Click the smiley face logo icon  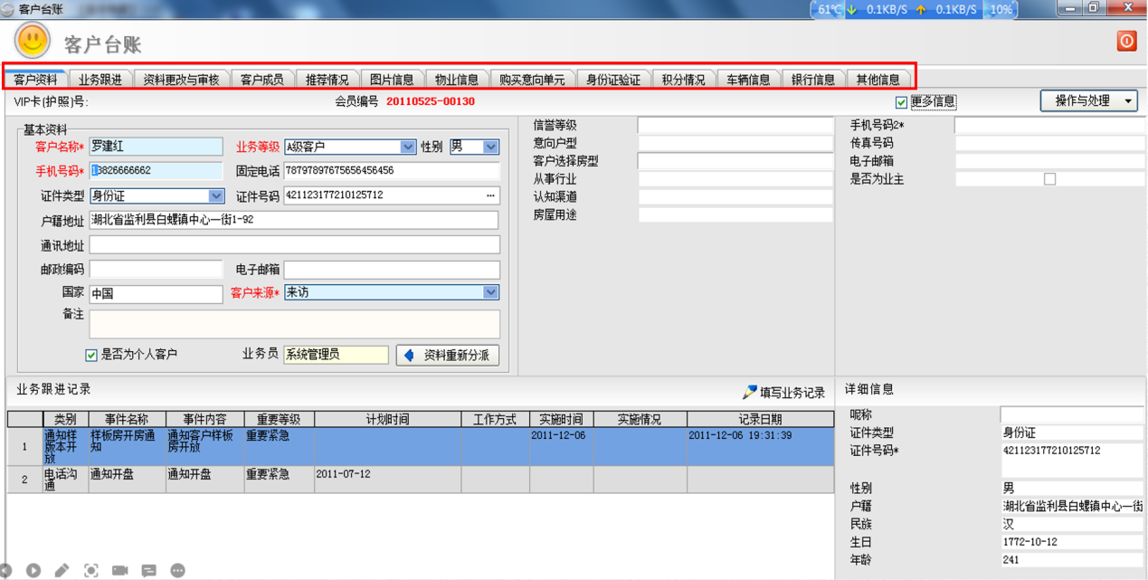(33, 41)
